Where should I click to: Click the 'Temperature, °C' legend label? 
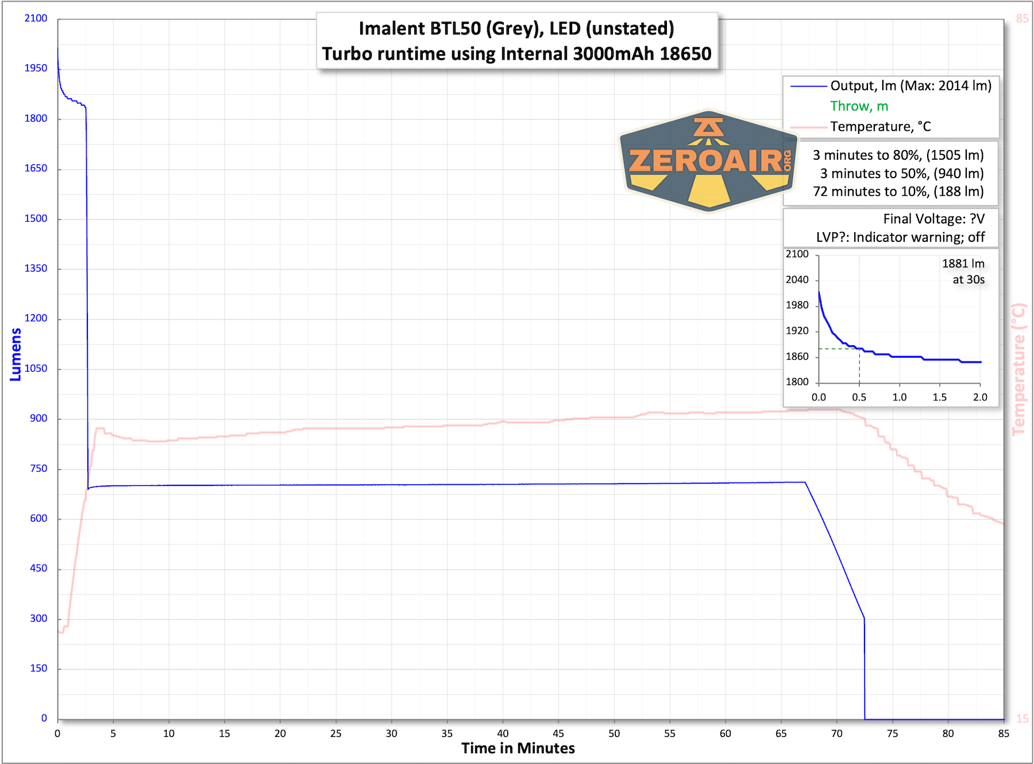point(880,127)
